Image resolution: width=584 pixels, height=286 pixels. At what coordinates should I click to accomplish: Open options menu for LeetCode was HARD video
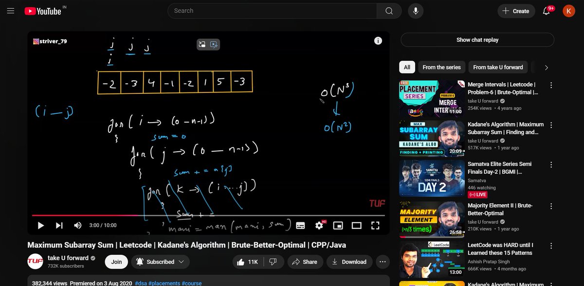pos(551,246)
